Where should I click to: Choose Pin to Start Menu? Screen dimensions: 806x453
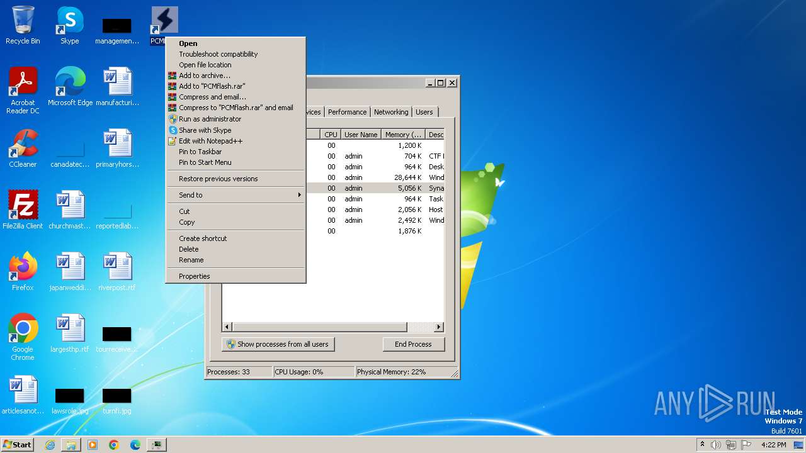236,162
